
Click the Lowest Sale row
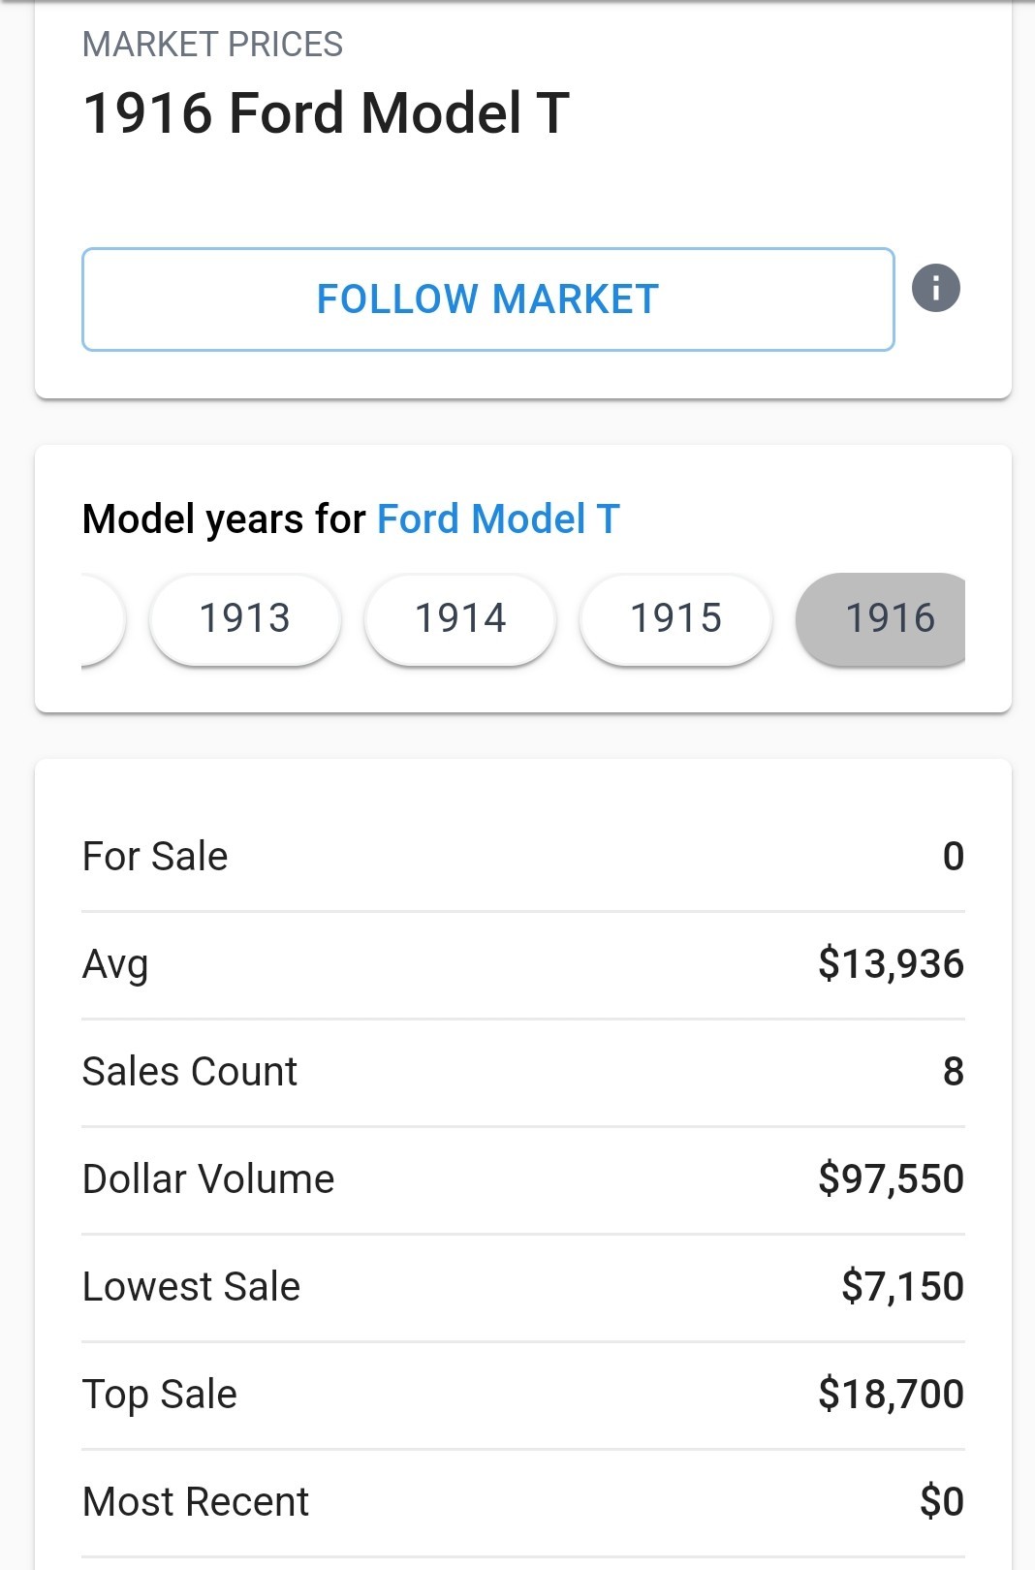click(523, 1287)
